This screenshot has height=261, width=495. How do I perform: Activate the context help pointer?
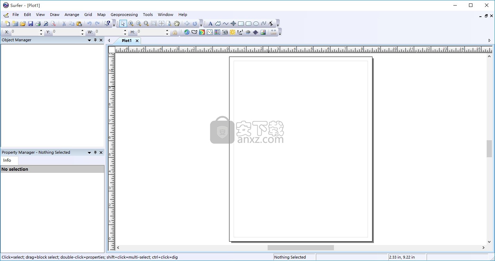[x=108, y=24]
